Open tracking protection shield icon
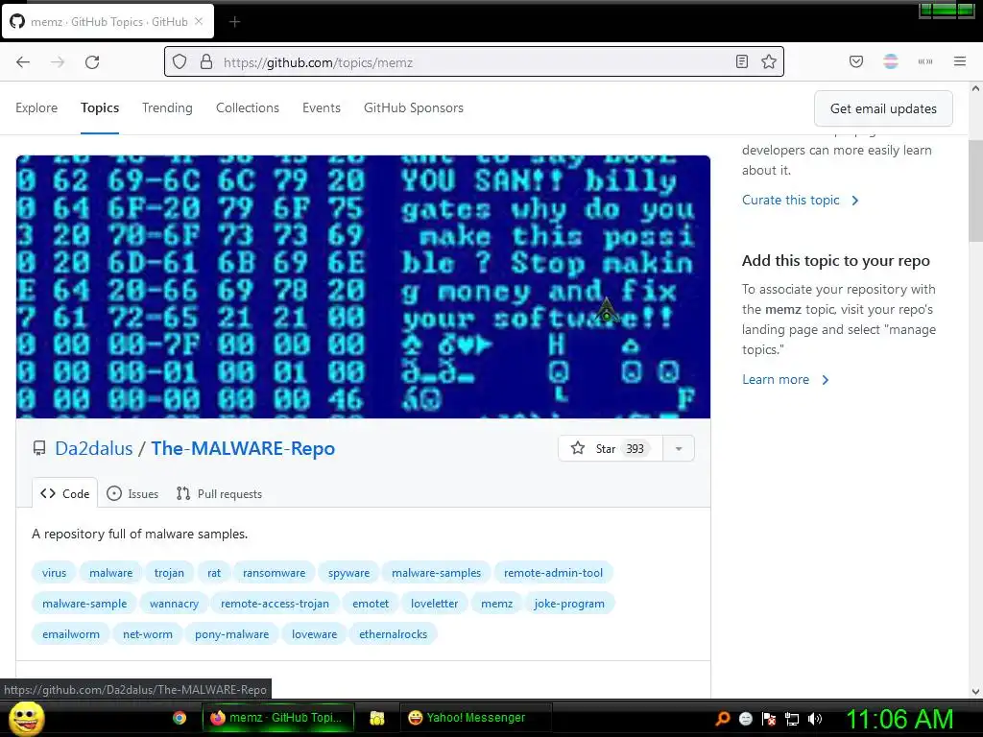The image size is (983, 737). [x=180, y=62]
